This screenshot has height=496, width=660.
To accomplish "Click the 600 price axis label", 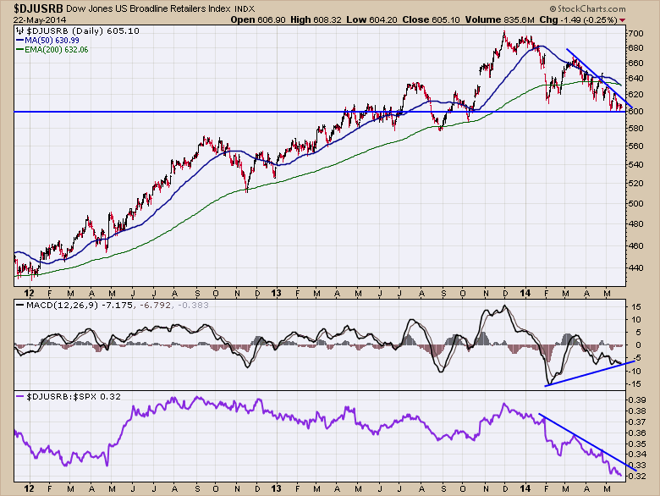I will tap(635, 111).
